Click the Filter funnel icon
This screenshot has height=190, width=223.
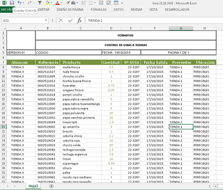point(40,3)
